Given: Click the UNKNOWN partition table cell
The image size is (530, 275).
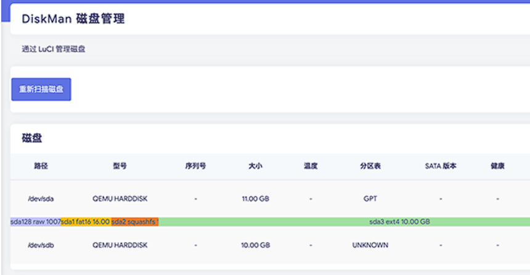Looking at the screenshot, I should point(370,245).
